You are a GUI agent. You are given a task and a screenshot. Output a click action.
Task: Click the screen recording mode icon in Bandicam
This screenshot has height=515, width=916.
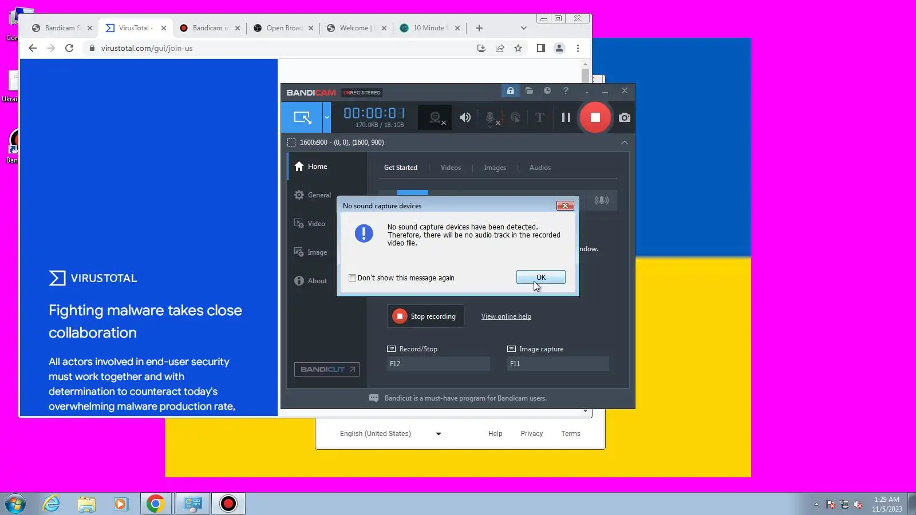coord(302,117)
